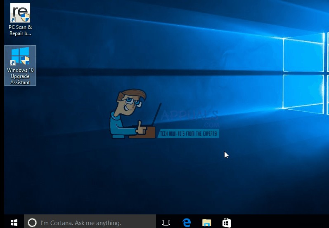Open the PC Scan & Repair desktop shortcut
Image resolution: width=329 pixels, height=228 pixels.
20,19
